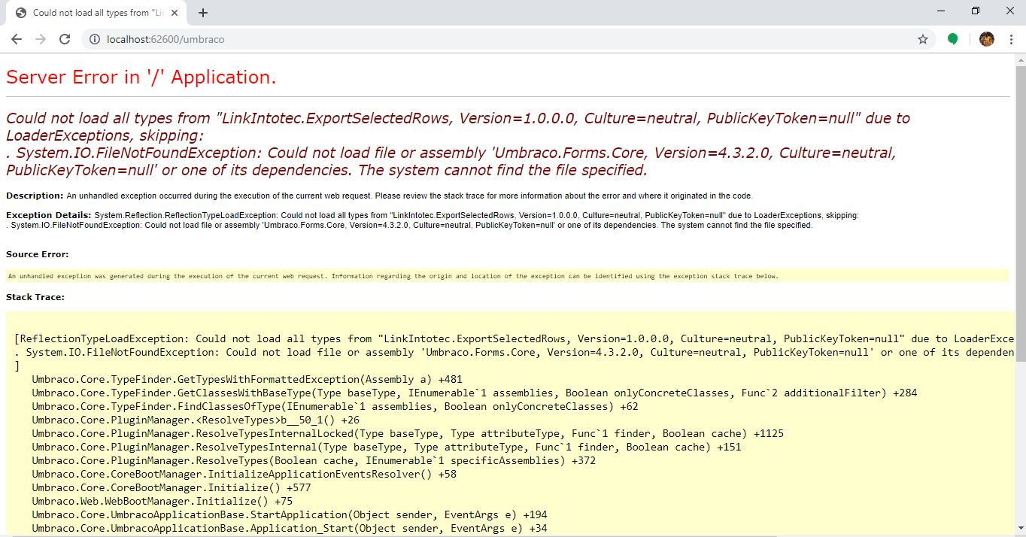Click the 'PluginManager.ResolveTypes(Boolean cache' stack line
The image size is (1026, 537).
pos(314,460)
